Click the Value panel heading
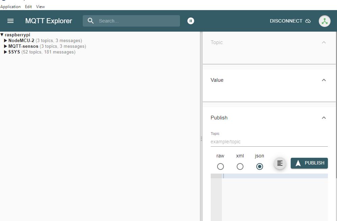 coord(217,80)
